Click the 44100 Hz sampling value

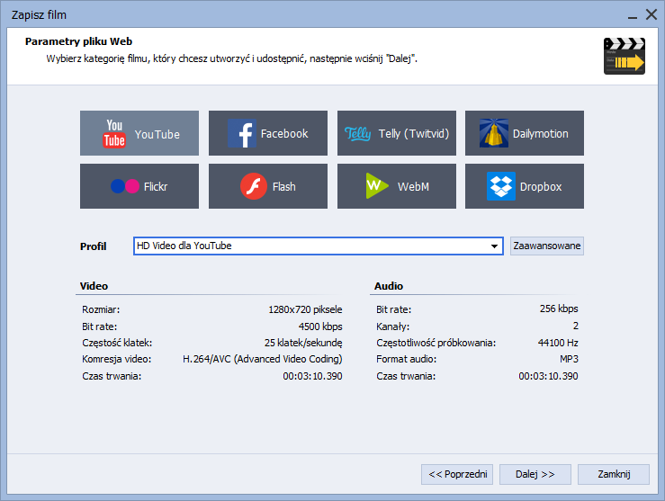click(558, 343)
